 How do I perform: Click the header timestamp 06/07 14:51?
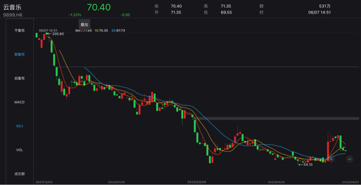pos(319,12)
